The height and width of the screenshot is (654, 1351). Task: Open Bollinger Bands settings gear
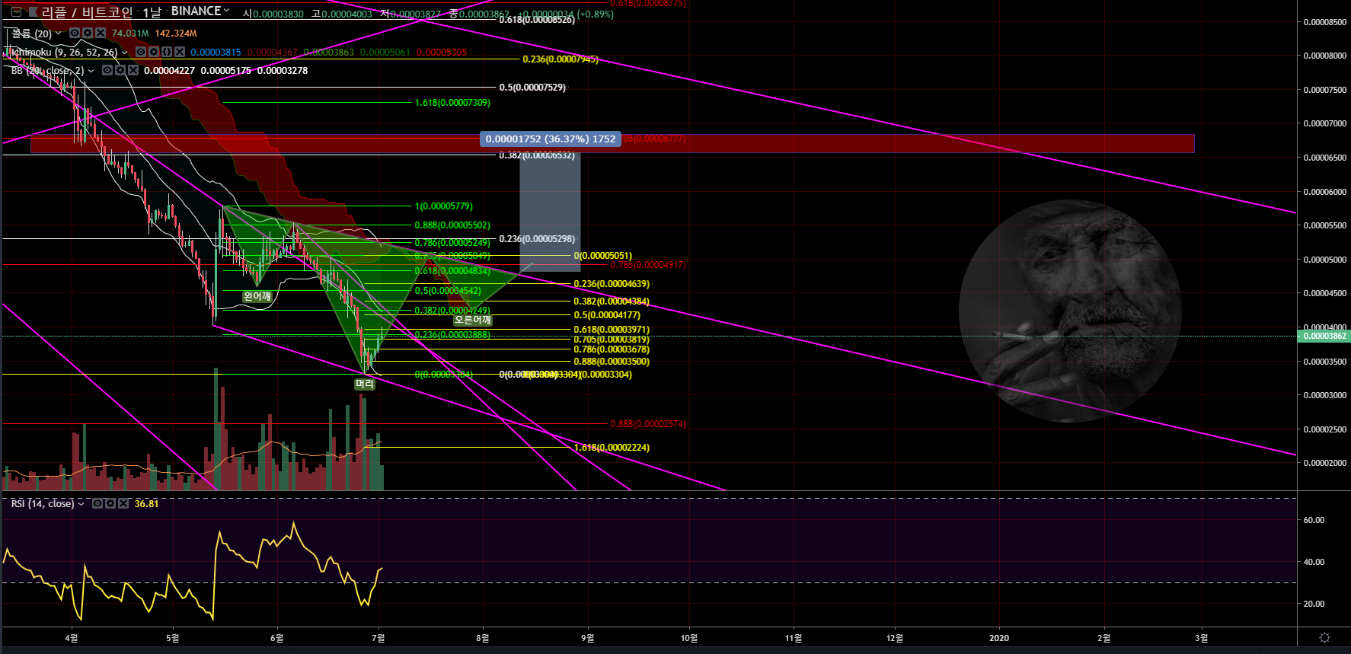[120, 70]
